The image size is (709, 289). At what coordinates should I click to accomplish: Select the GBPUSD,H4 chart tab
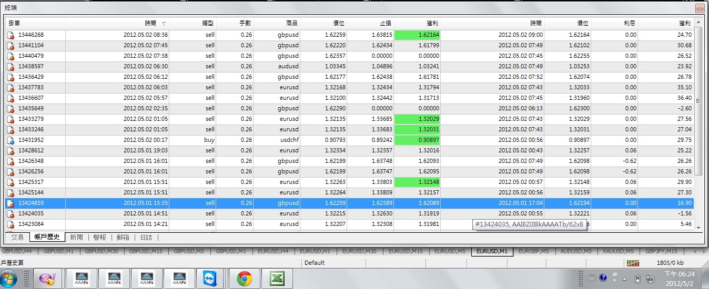tap(18, 251)
